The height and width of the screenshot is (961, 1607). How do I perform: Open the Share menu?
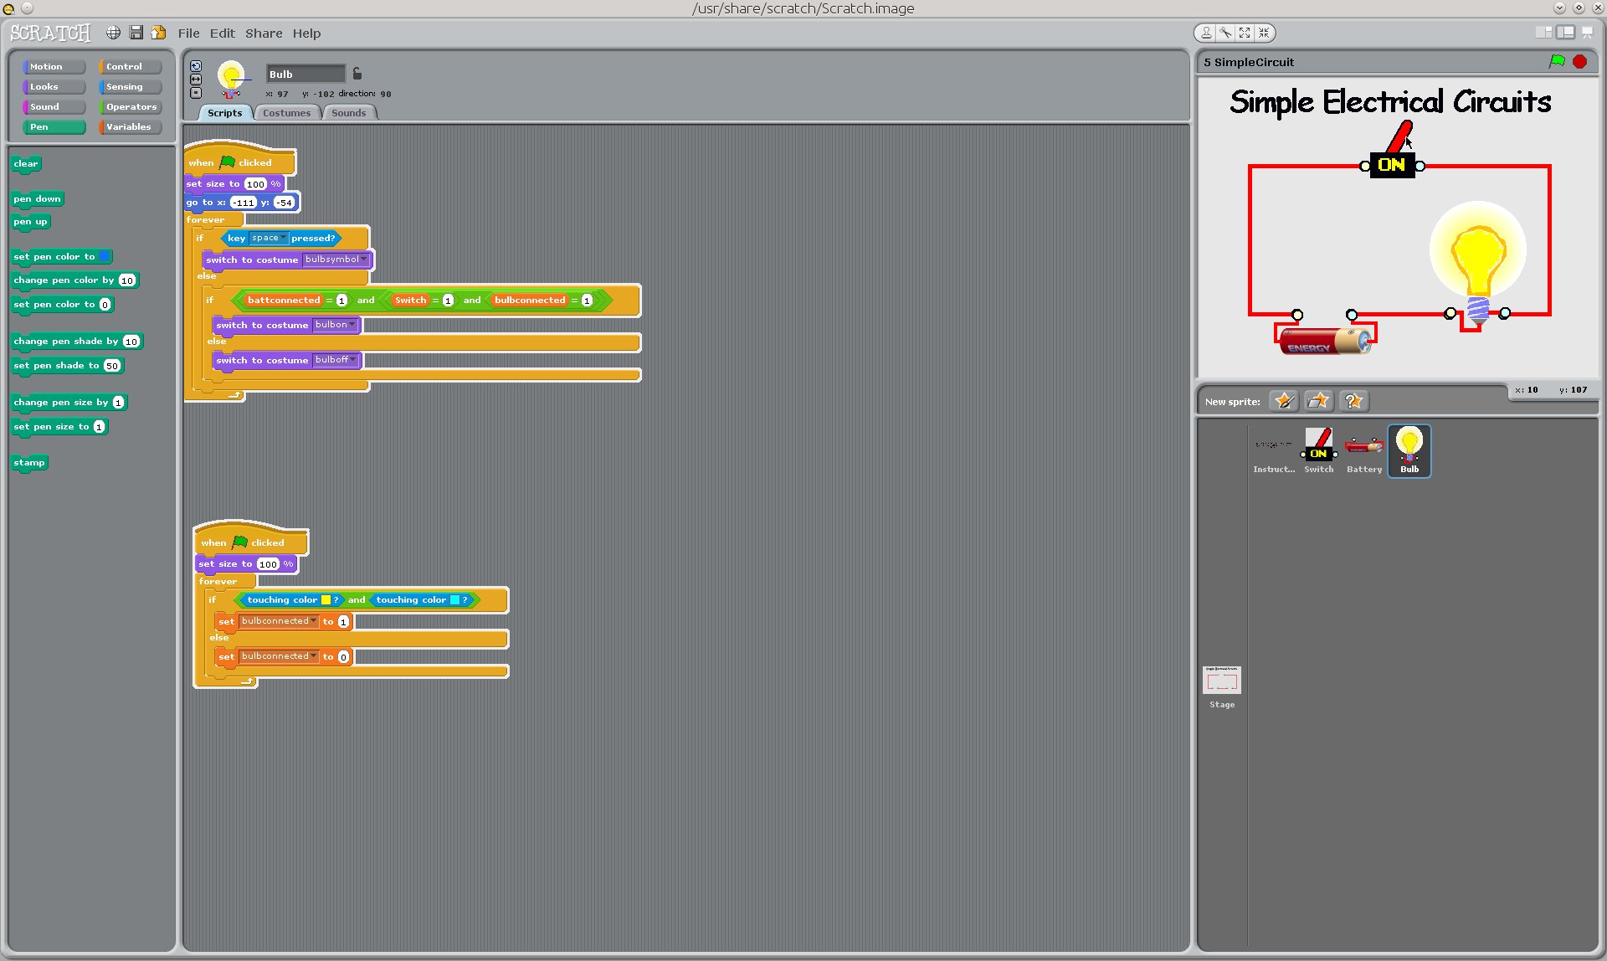pos(264,33)
